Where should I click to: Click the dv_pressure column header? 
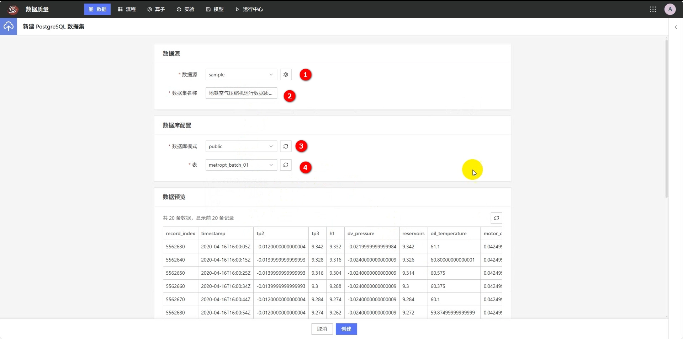pos(372,233)
